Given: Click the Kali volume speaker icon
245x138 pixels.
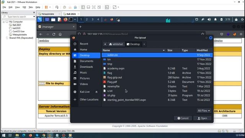Looking at the screenshot, I should (209, 20).
